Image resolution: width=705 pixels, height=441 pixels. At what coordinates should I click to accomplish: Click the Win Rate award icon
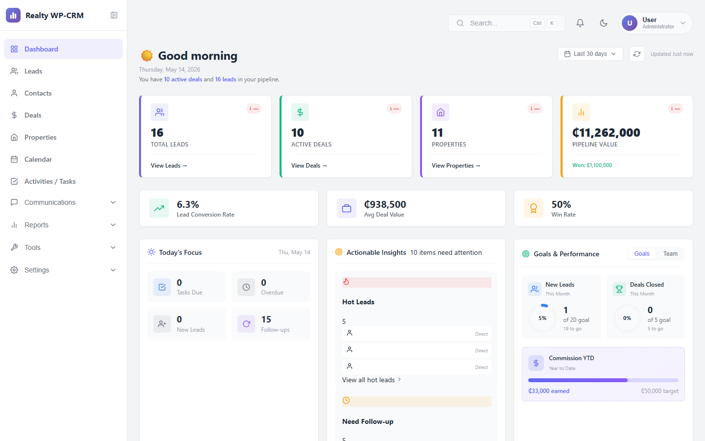(534, 208)
